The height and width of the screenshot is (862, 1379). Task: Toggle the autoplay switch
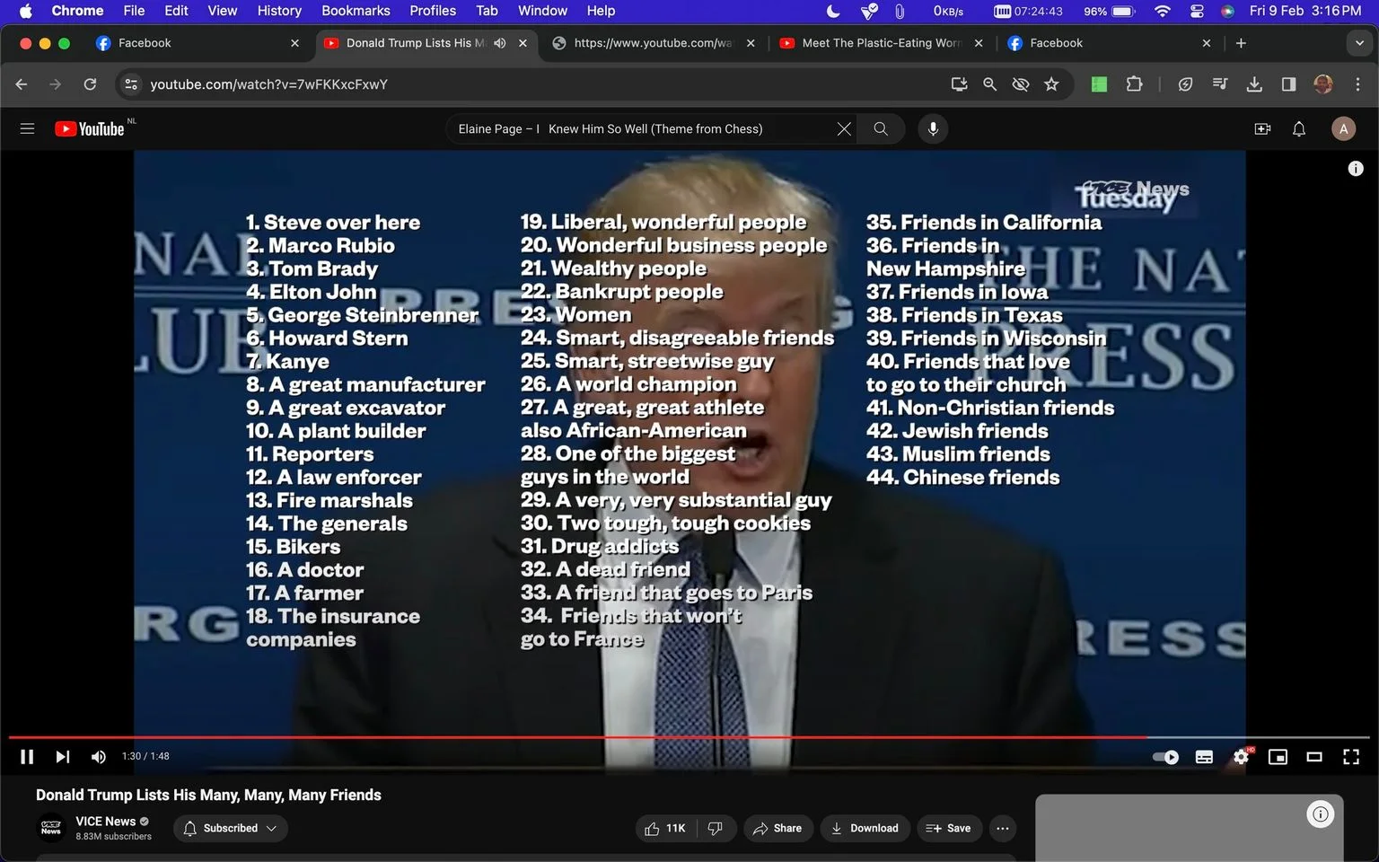pos(1165,757)
